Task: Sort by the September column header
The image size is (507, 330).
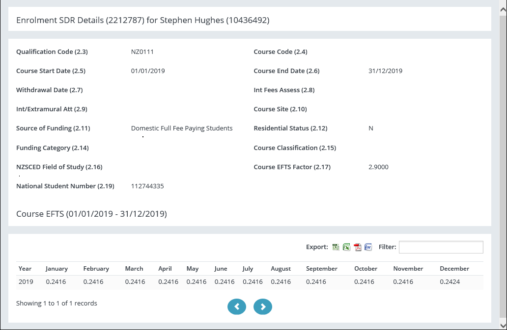Action: coord(321,269)
